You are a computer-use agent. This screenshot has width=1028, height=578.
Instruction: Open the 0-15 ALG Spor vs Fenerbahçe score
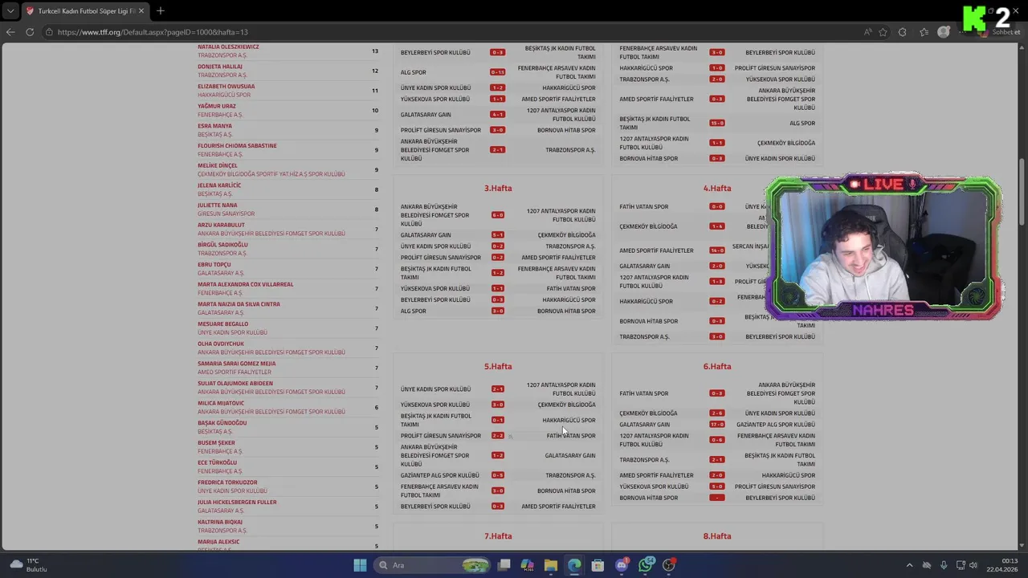(x=498, y=72)
